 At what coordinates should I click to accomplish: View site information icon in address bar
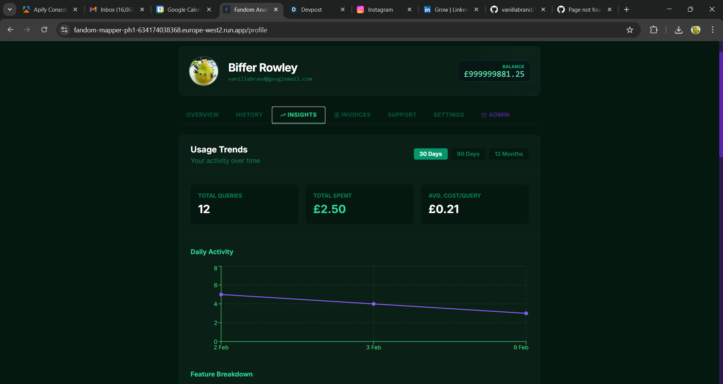[x=64, y=30]
